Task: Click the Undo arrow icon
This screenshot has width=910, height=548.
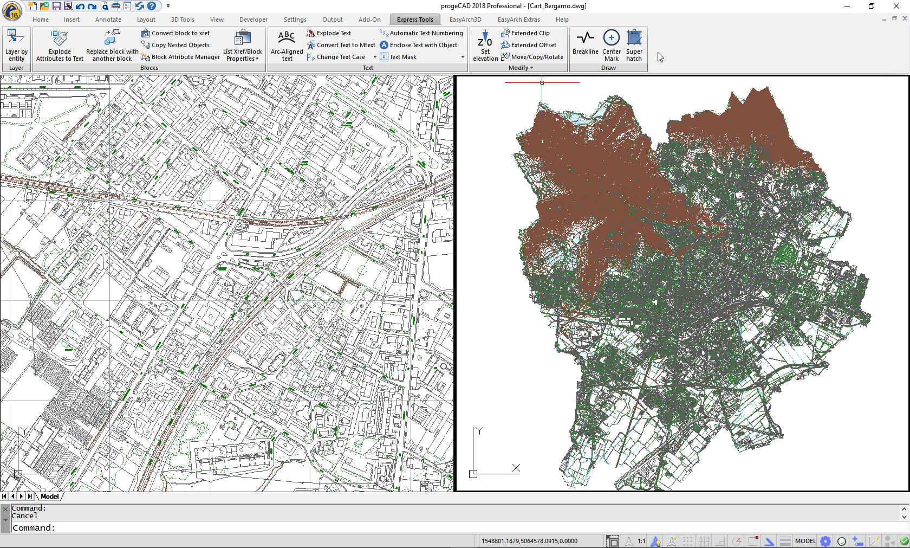Action: click(x=80, y=6)
